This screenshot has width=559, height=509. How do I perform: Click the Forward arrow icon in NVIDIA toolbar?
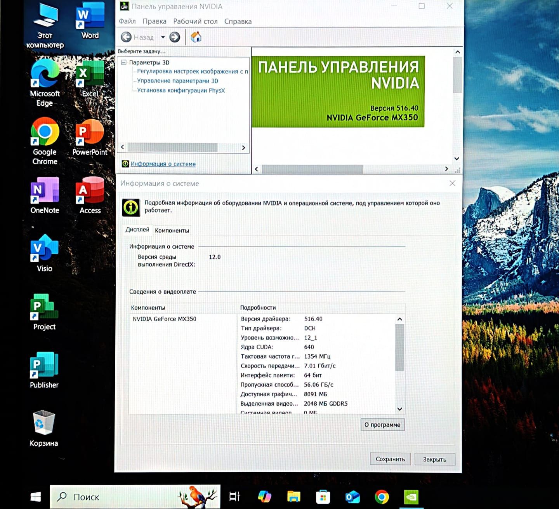tap(175, 37)
